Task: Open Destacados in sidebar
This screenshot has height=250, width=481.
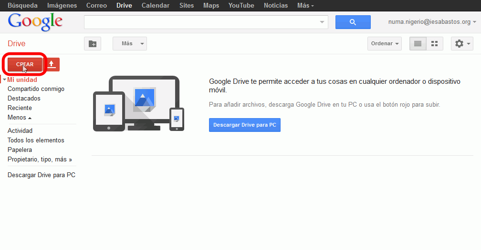Action: point(24,99)
